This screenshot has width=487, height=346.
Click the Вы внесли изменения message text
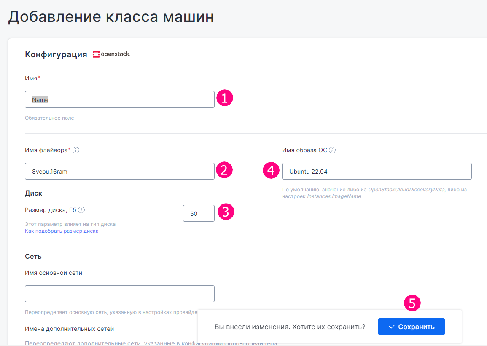point(290,327)
